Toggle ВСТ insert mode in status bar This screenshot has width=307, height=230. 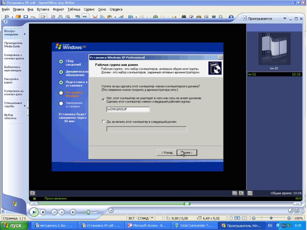click(x=132, y=218)
